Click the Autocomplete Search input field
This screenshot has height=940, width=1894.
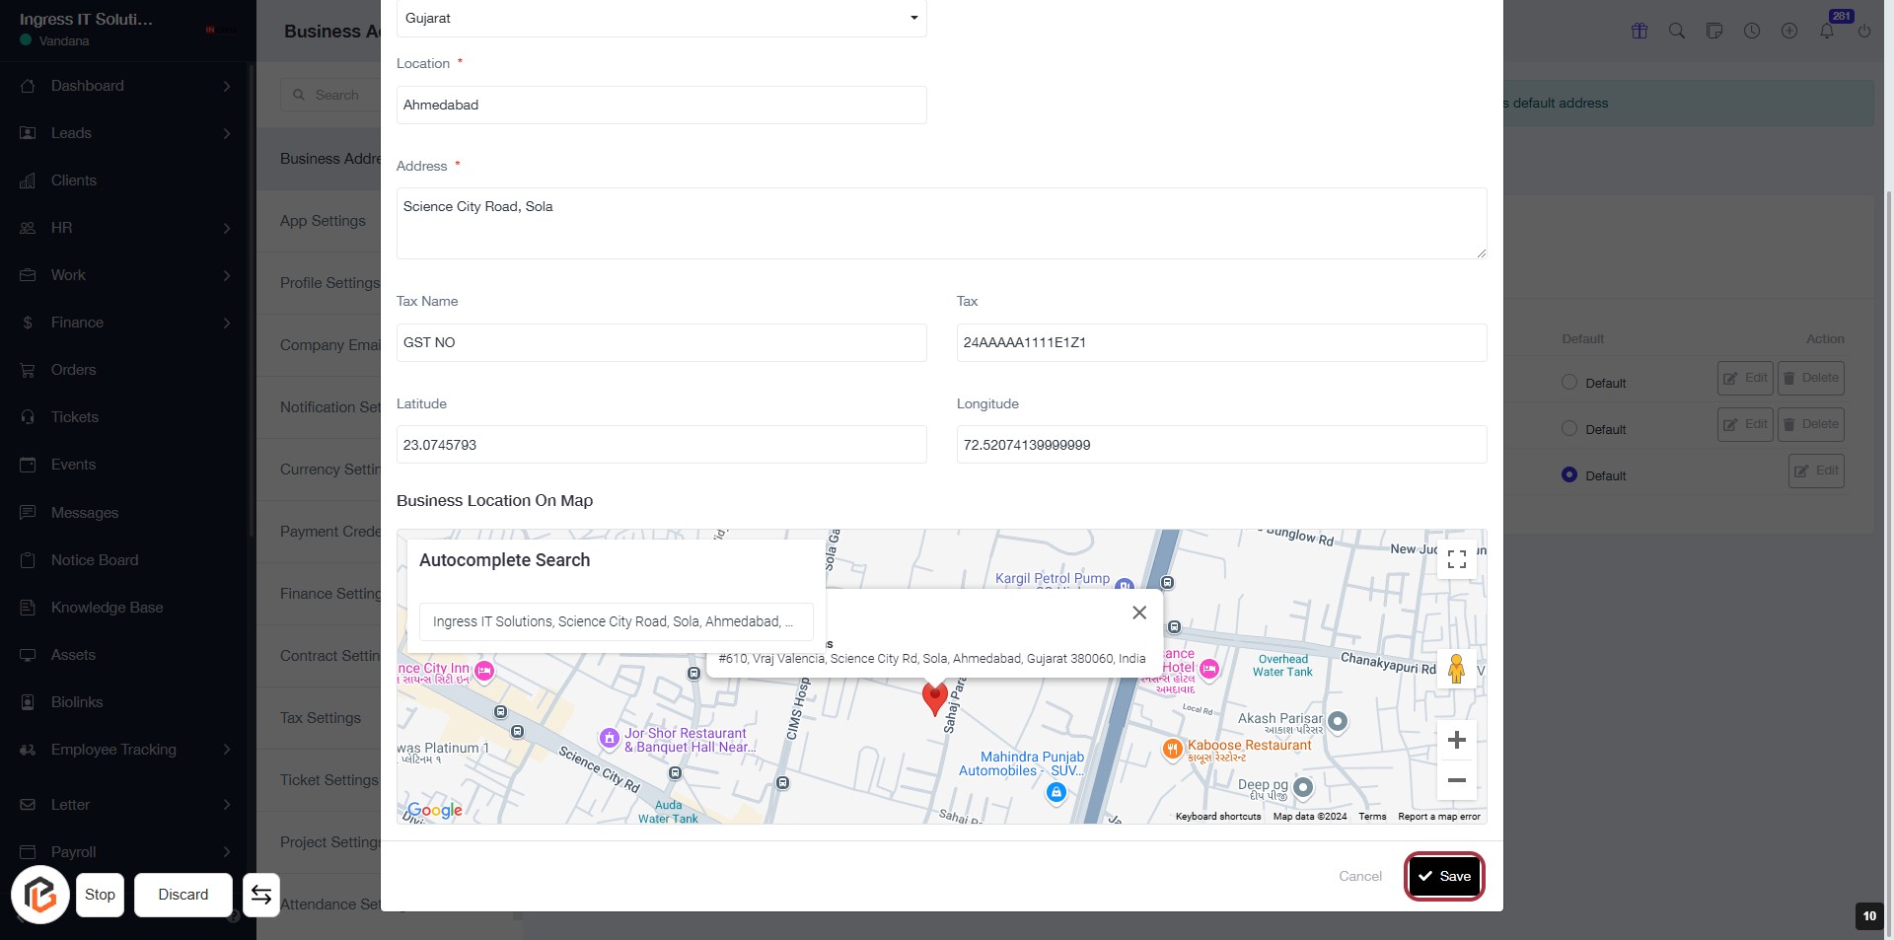tap(616, 621)
